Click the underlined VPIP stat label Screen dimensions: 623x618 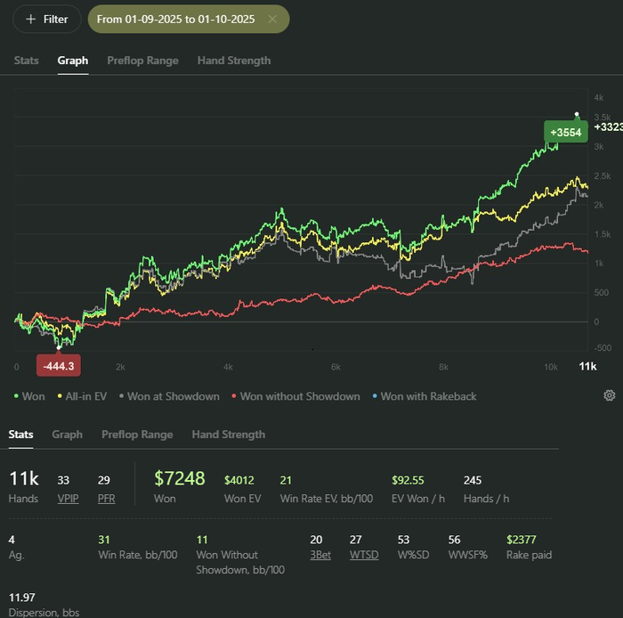coord(69,499)
